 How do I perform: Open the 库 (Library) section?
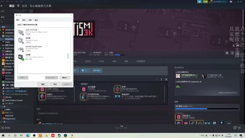pos(18,6)
